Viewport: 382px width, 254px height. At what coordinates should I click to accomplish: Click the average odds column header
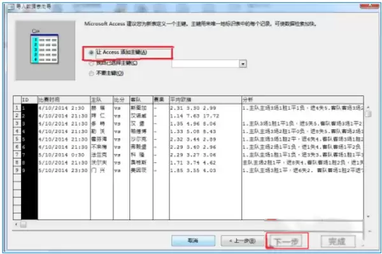point(206,99)
